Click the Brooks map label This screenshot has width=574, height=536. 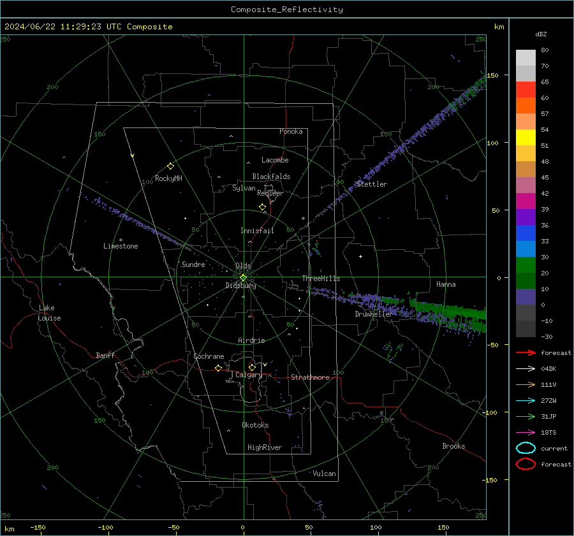(x=453, y=446)
